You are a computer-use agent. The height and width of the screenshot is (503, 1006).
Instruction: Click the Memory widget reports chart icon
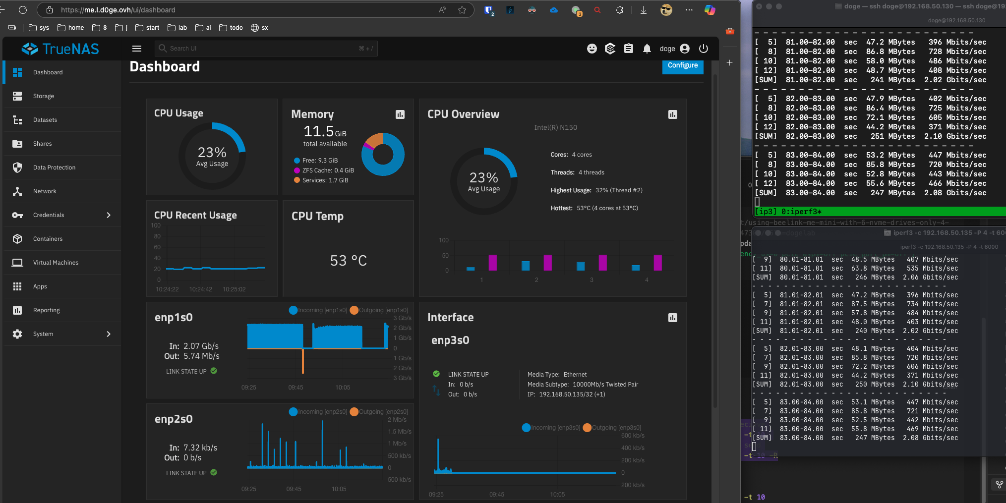tap(400, 114)
